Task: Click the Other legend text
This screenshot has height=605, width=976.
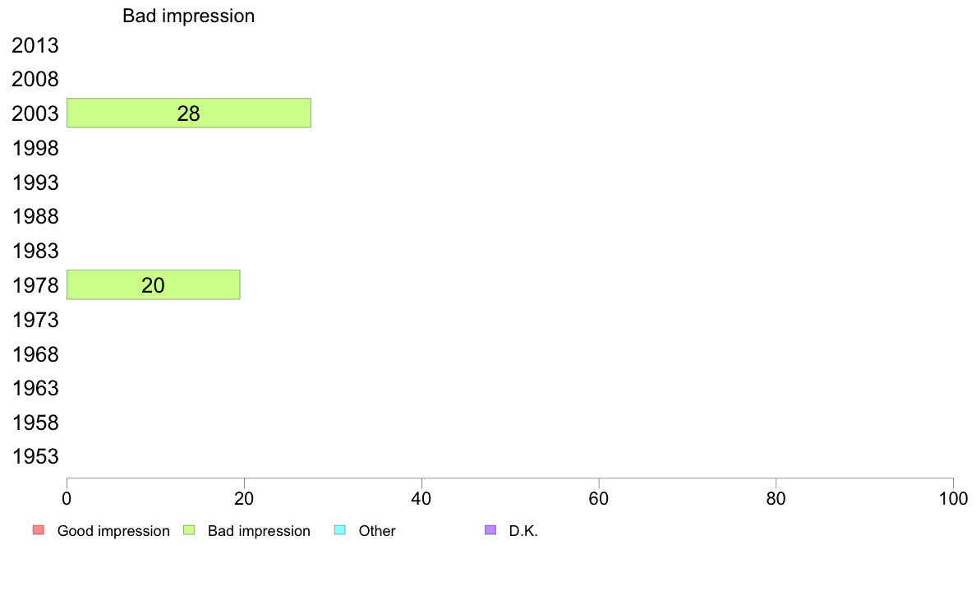Action: (376, 531)
